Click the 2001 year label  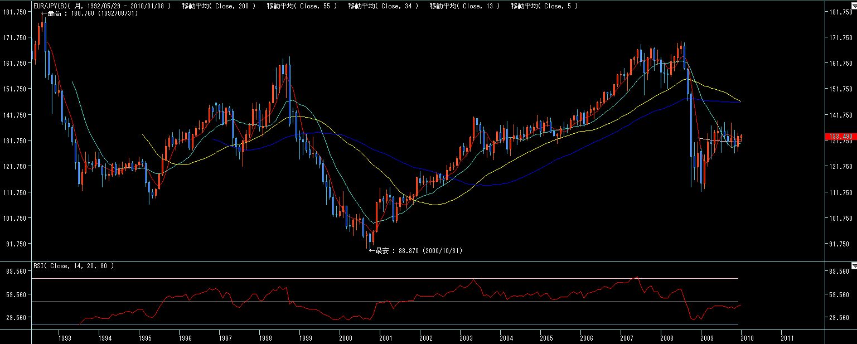(386, 338)
